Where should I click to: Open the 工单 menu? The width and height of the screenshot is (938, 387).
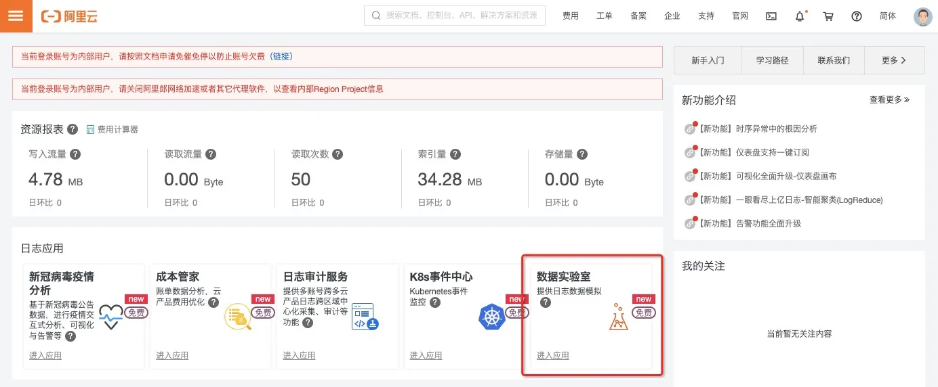[x=605, y=16]
